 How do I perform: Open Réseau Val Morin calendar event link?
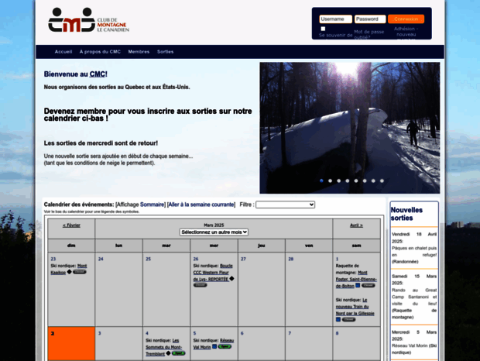coord(214,344)
